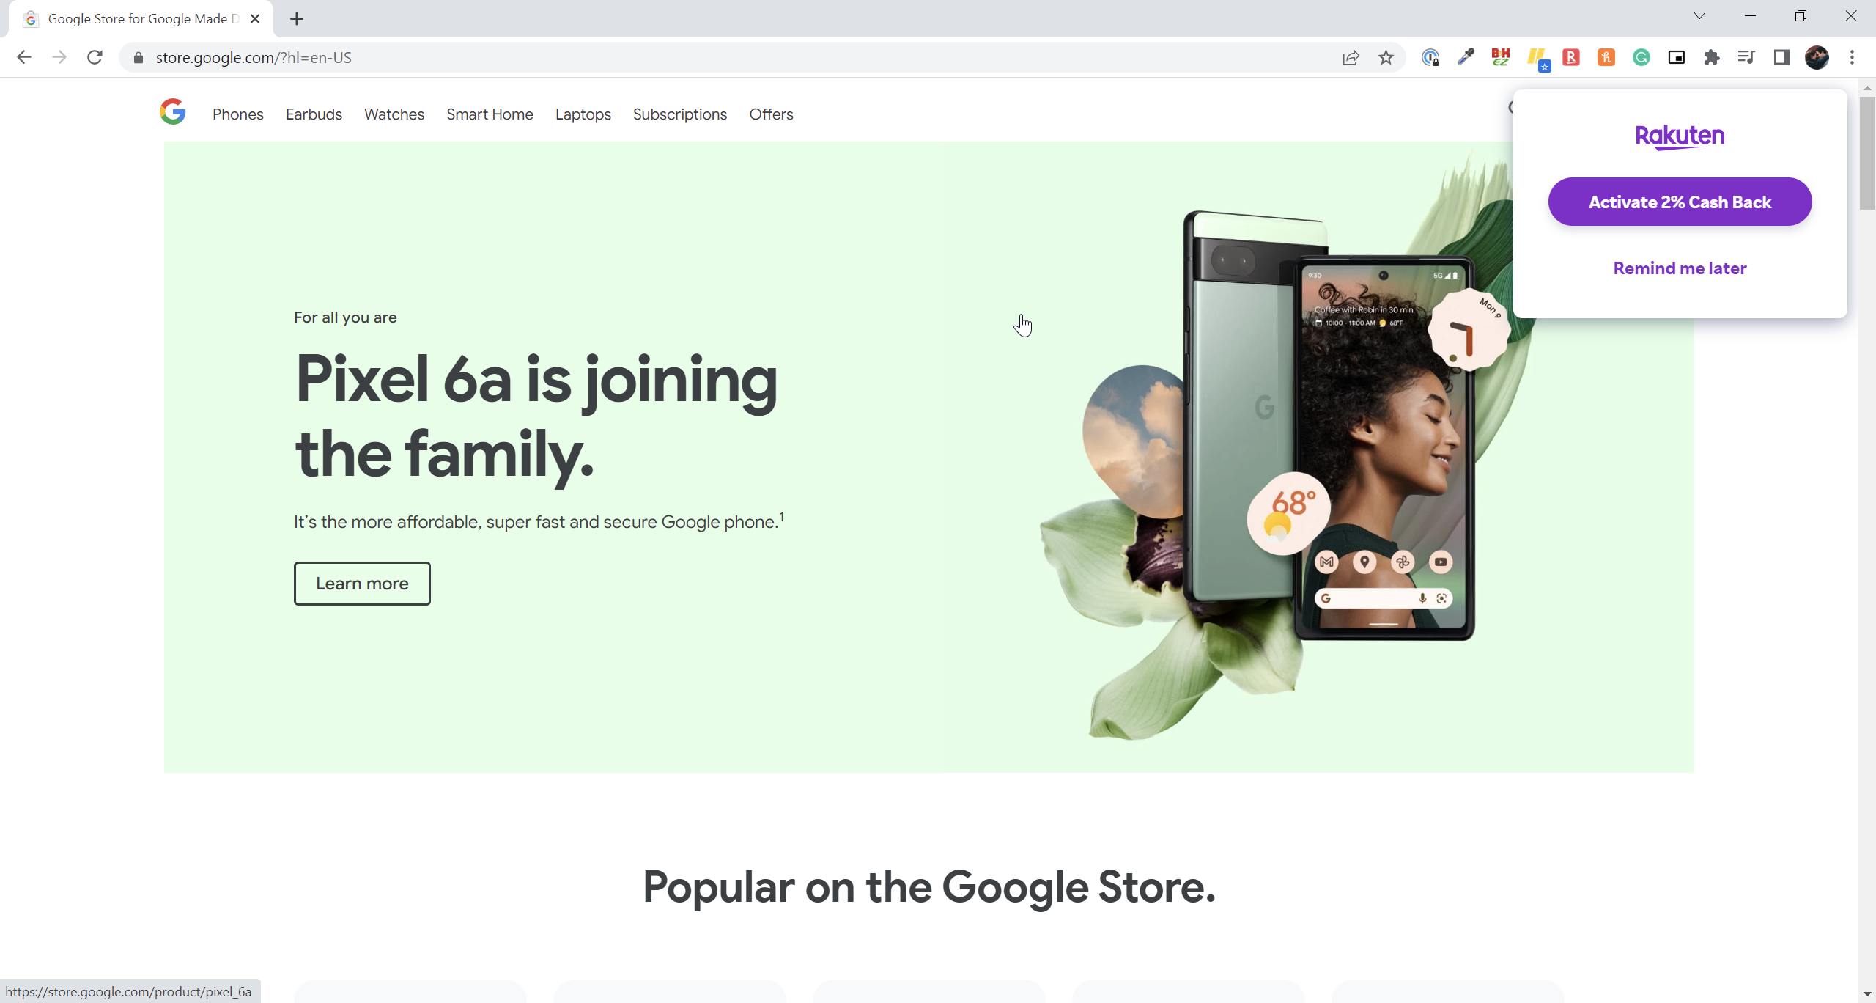The height and width of the screenshot is (1003, 1876).
Task: Open the Phones category menu
Action: point(237,113)
